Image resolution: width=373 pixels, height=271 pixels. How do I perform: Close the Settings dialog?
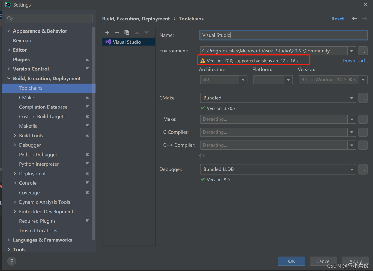point(366,5)
